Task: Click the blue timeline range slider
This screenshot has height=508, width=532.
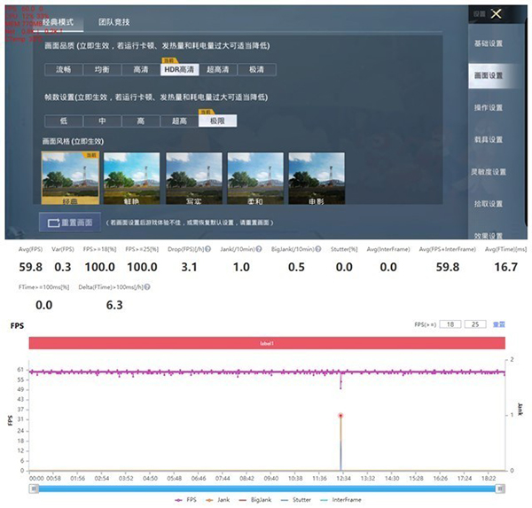Action: pyautogui.click(x=266, y=488)
